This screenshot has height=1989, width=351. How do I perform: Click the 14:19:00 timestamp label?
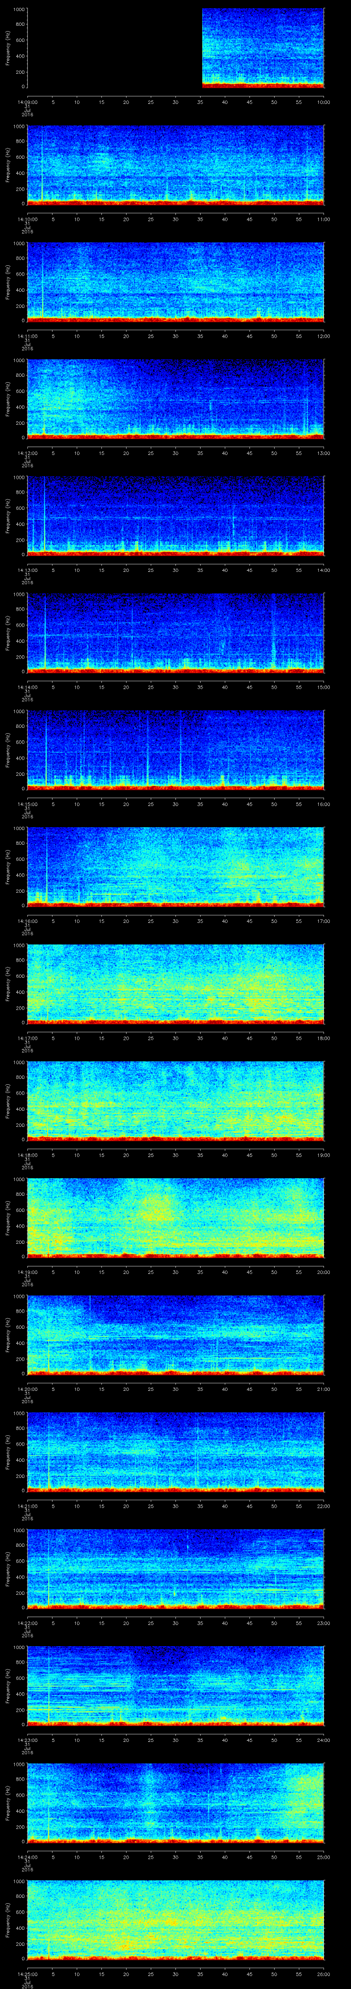coord(28,1272)
